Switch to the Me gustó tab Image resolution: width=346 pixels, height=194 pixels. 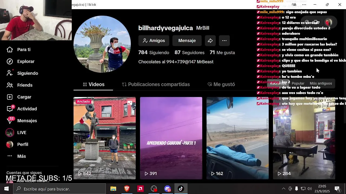[x=221, y=84]
